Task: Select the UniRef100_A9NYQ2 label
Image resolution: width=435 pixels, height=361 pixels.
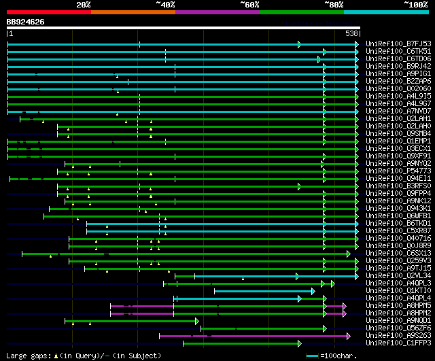Action: (x=398, y=164)
